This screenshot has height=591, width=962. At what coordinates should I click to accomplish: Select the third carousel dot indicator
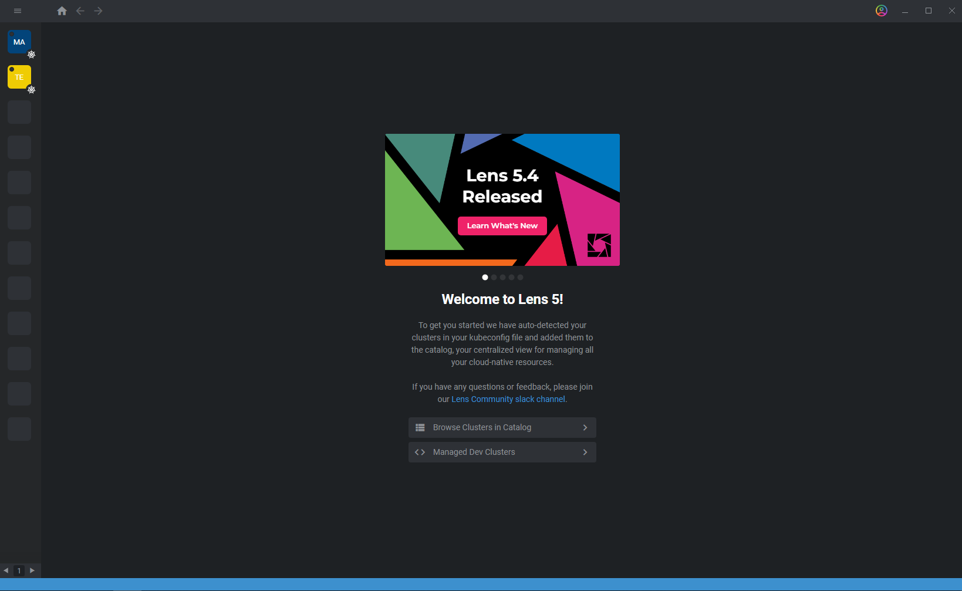[502, 277]
